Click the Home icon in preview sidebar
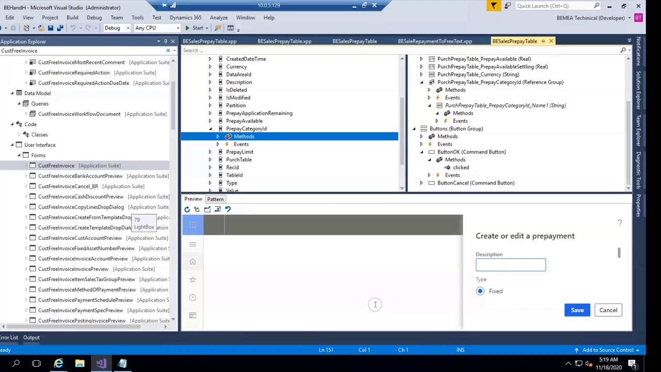 point(193,262)
